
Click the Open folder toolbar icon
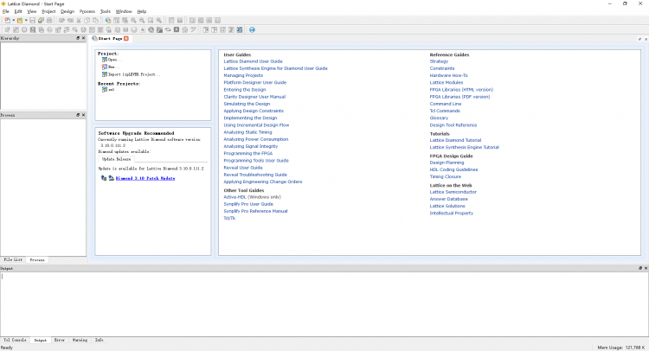click(19, 20)
